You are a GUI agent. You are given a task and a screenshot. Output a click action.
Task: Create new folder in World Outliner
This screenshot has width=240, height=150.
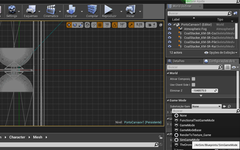pyautogui.click(x=235, y=13)
